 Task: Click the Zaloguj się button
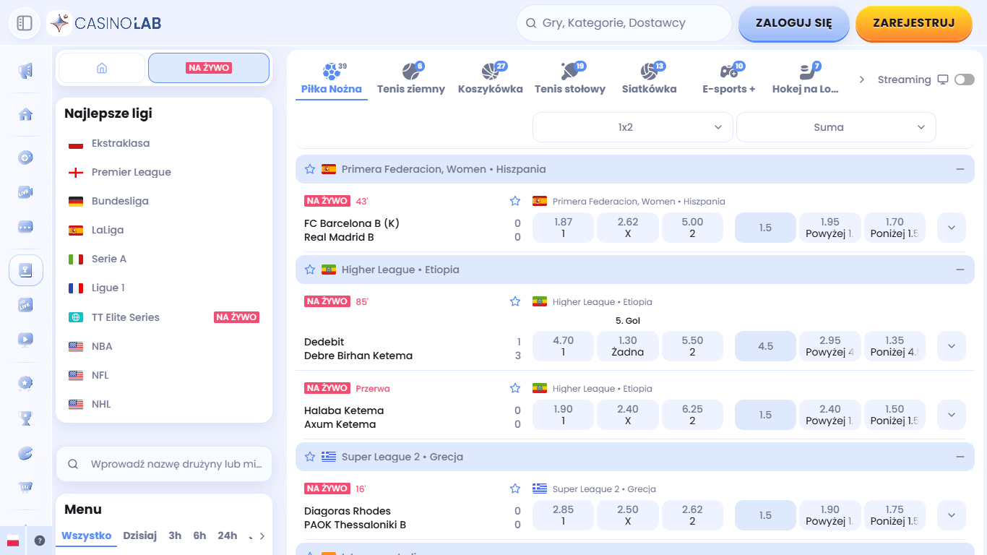pos(794,23)
